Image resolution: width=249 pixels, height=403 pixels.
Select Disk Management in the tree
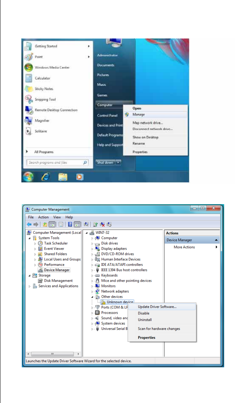click(58, 281)
